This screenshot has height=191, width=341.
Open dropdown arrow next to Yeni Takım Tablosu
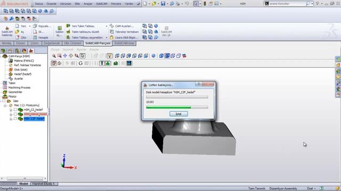coord(107,26)
